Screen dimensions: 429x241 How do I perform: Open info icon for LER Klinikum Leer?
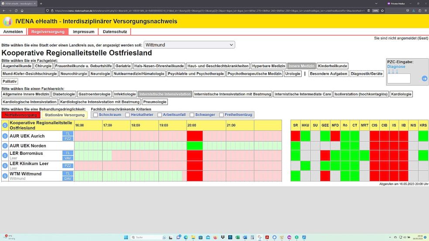pos(5,166)
